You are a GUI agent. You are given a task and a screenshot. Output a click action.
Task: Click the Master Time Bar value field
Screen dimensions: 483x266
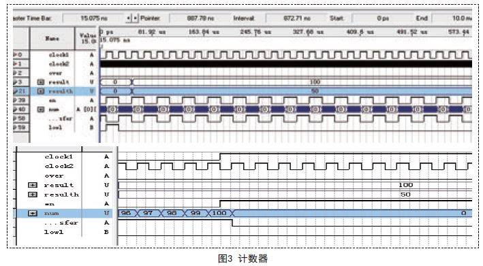(x=93, y=18)
